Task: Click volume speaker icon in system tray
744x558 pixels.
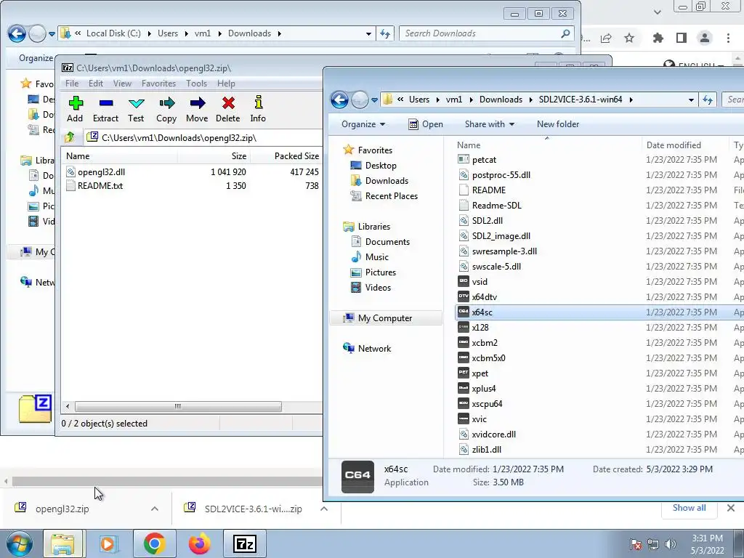Action: coord(671,543)
